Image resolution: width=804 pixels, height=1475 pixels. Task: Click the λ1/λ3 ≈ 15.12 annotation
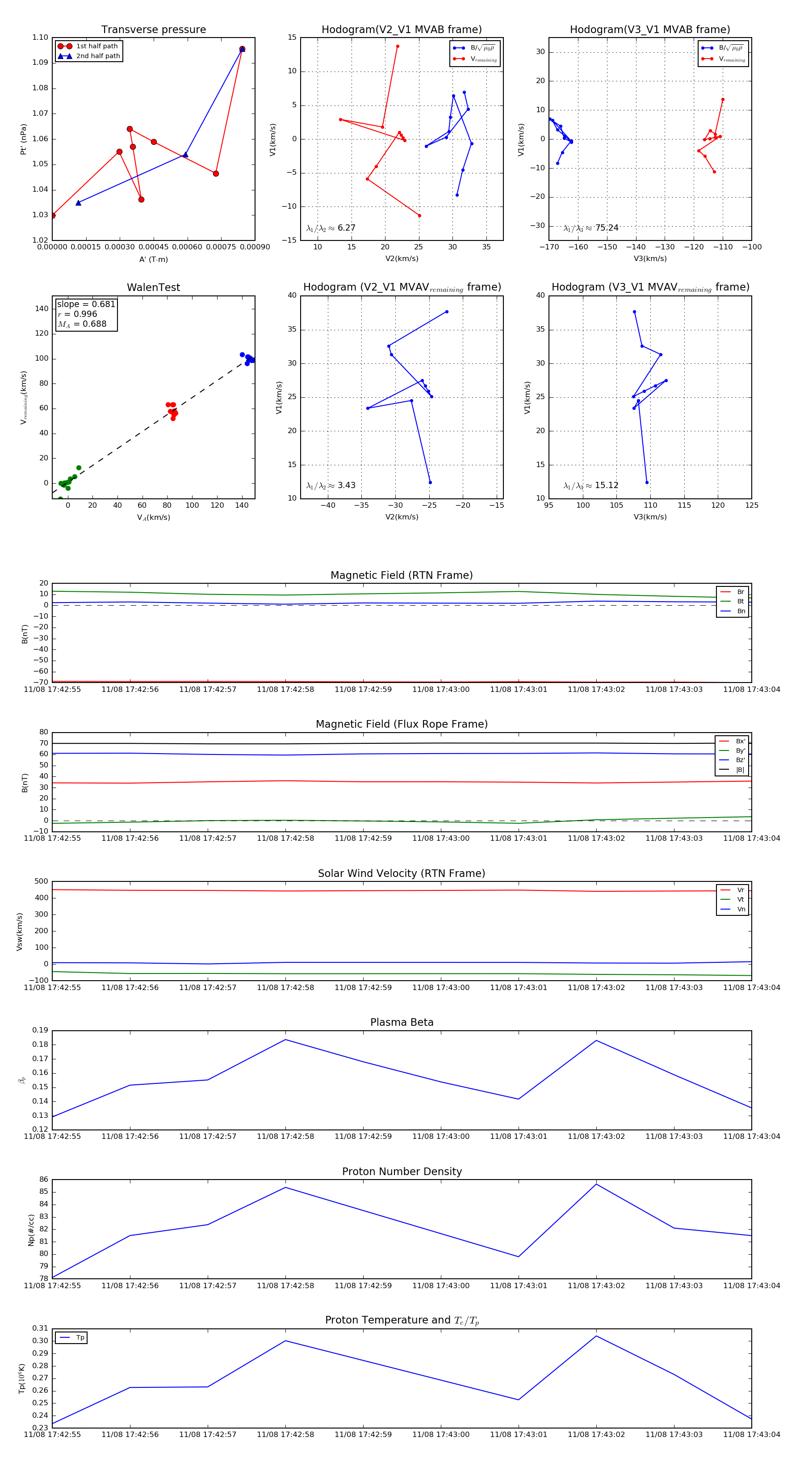pyautogui.click(x=591, y=485)
